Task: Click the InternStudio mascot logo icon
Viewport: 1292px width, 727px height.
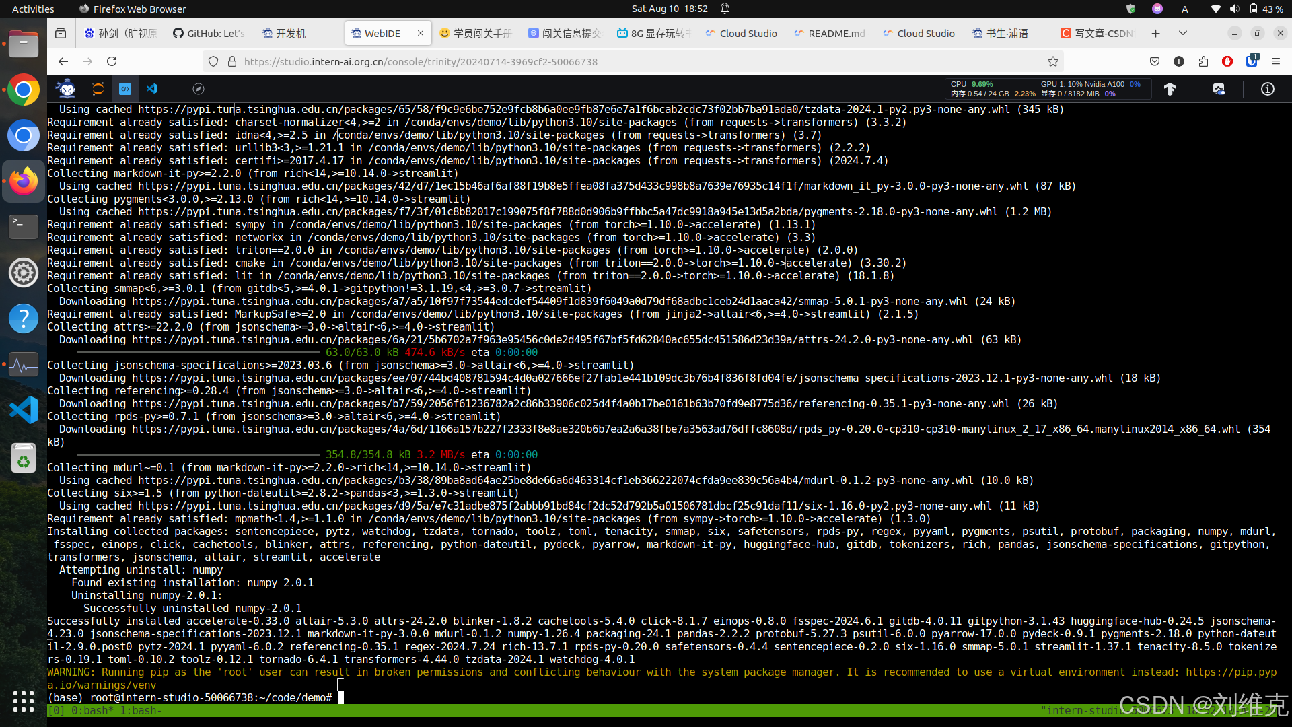Action: click(66, 88)
